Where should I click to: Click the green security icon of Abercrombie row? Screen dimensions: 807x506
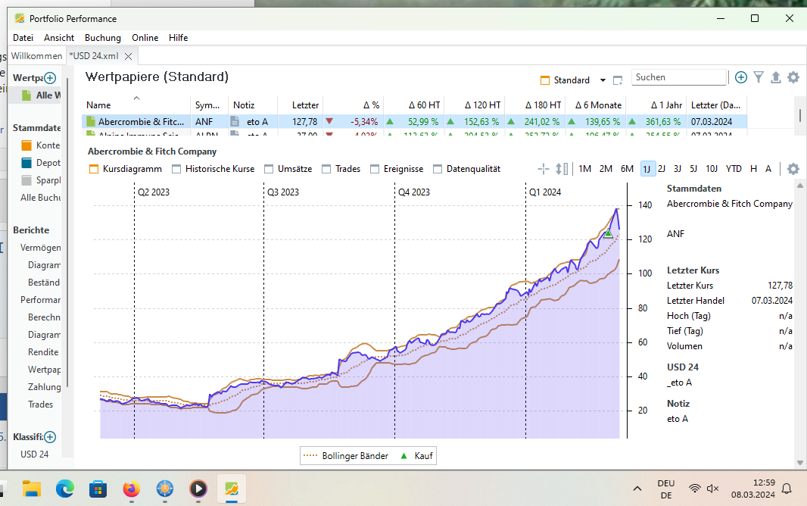91,121
